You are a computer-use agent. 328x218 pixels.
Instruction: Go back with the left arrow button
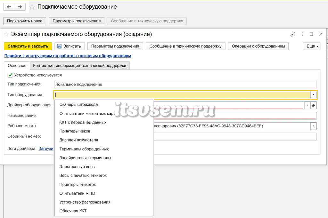coord(9,7)
